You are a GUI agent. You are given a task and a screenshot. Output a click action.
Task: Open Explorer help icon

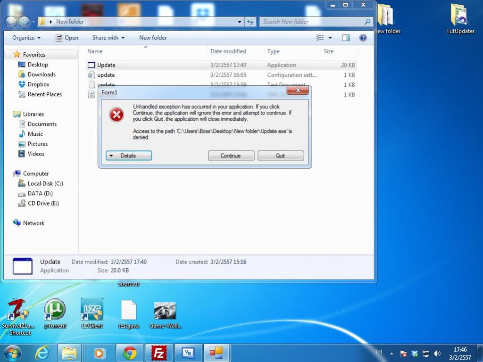click(363, 38)
